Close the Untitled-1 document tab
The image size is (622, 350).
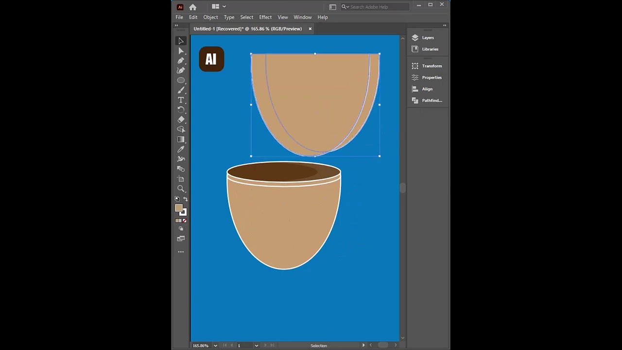click(310, 29)
